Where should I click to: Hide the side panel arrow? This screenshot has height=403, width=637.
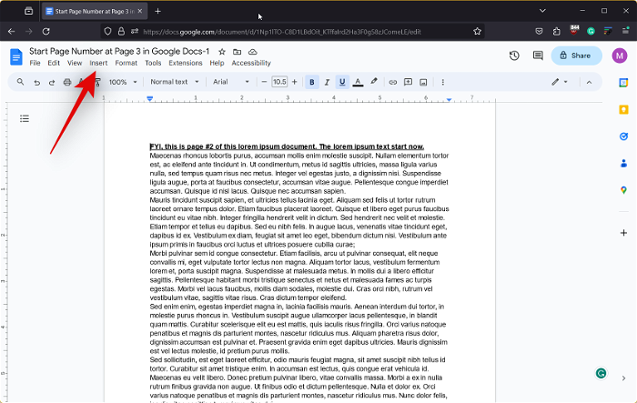pos(623,378)
